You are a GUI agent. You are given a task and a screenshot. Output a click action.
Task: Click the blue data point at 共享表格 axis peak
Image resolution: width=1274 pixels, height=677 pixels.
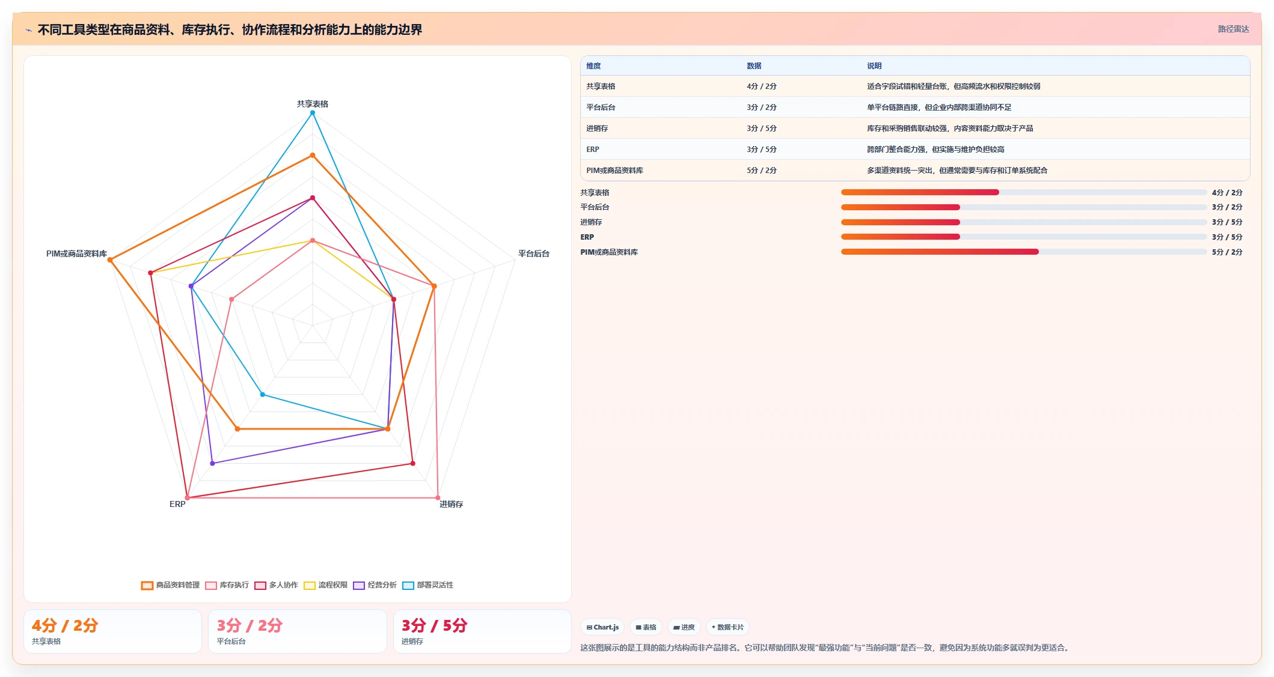point(313,113)
